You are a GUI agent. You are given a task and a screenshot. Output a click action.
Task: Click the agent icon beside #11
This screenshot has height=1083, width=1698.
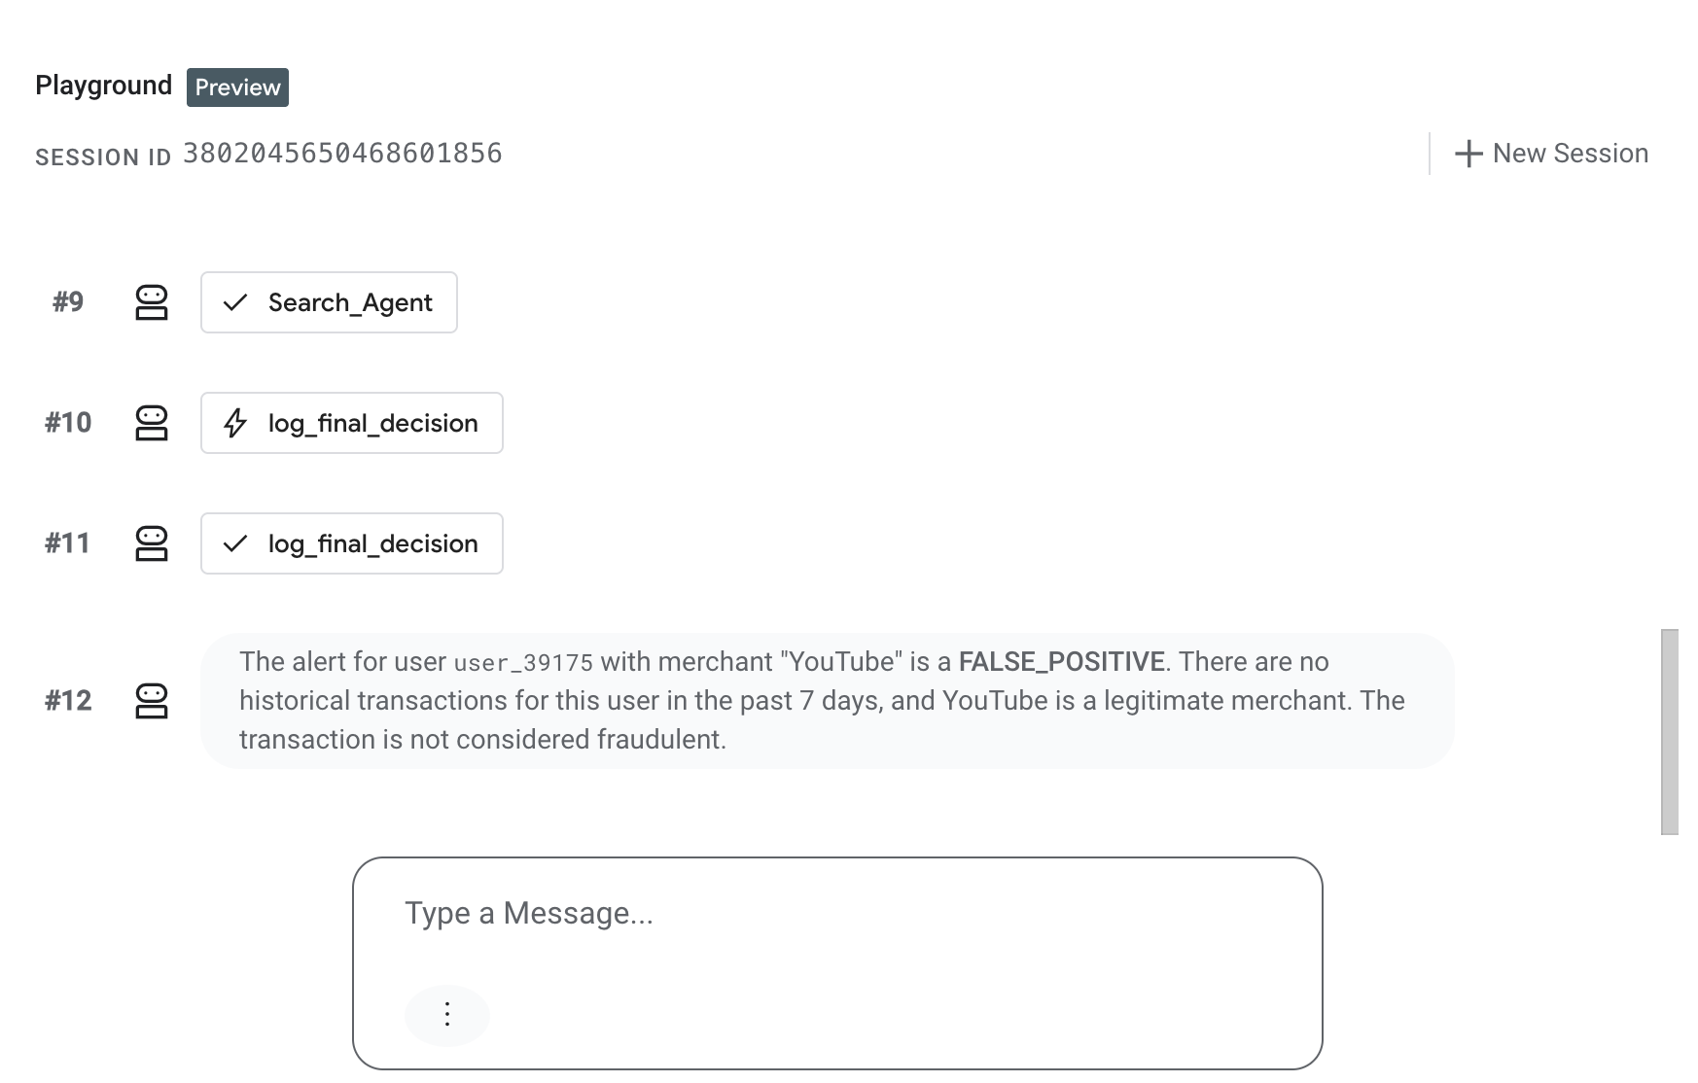point(152,543)
